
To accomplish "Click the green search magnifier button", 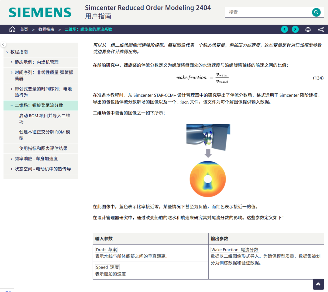I will click(x=316, y=12).
